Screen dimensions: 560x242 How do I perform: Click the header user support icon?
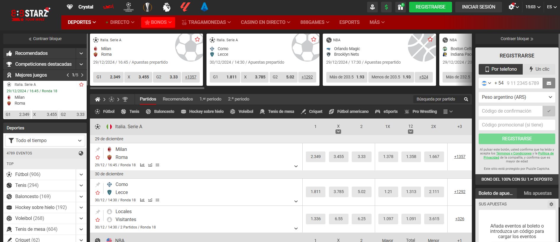point(372,7)
